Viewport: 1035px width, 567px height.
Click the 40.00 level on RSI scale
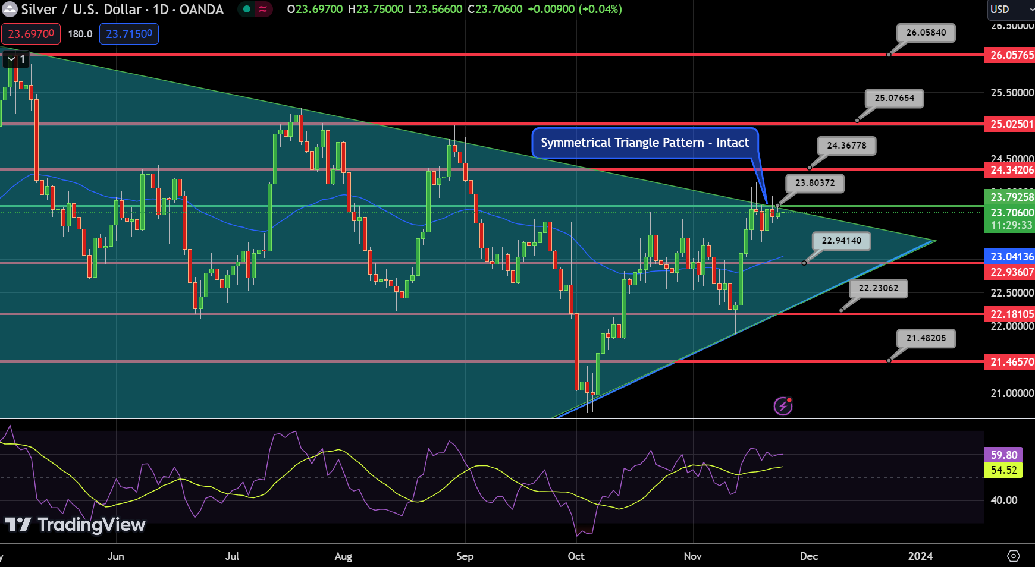tap(1004, 500)
